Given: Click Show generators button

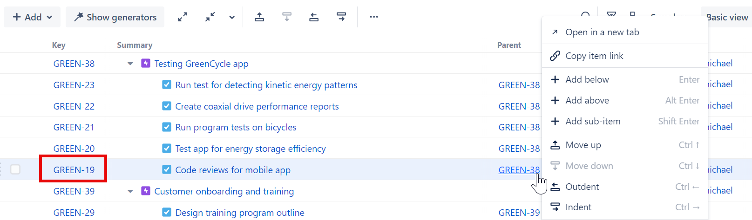Looking at the screenshot, I should click(x=115, y=17).
